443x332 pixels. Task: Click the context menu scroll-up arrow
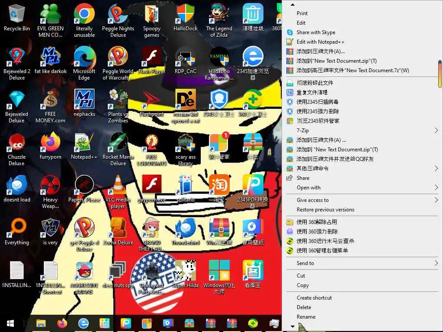[292, 4]
